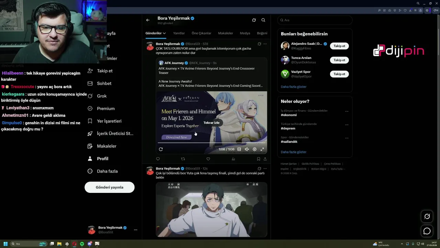The image size is (440, 248).
Task: Bookmark the ÇOK TATLI DURUYOR post
Action: (258, 159)
